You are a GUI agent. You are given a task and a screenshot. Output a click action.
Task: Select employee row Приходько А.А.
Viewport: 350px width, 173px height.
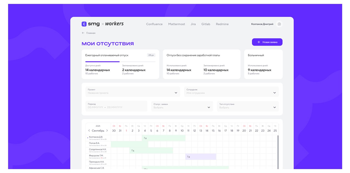click(98, 163)
